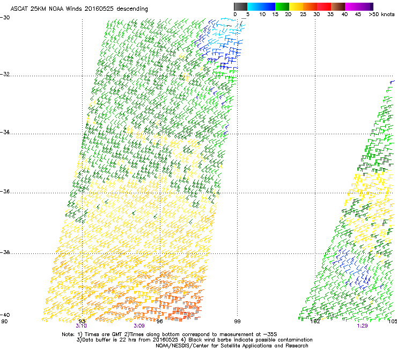The height and width of the screenshot is (349, 397).
Task: Click the 1:29 swath time label
Action: tap(362, 326)
